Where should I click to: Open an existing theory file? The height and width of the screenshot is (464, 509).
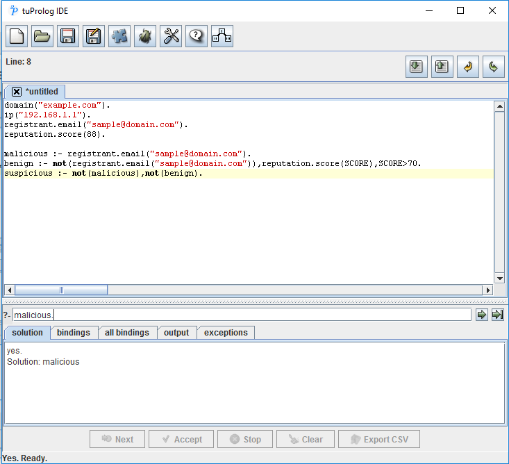pos(42,36)
